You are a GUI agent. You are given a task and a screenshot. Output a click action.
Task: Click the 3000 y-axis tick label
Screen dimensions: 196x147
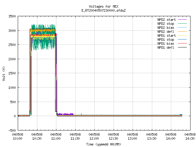coord(12,31)
